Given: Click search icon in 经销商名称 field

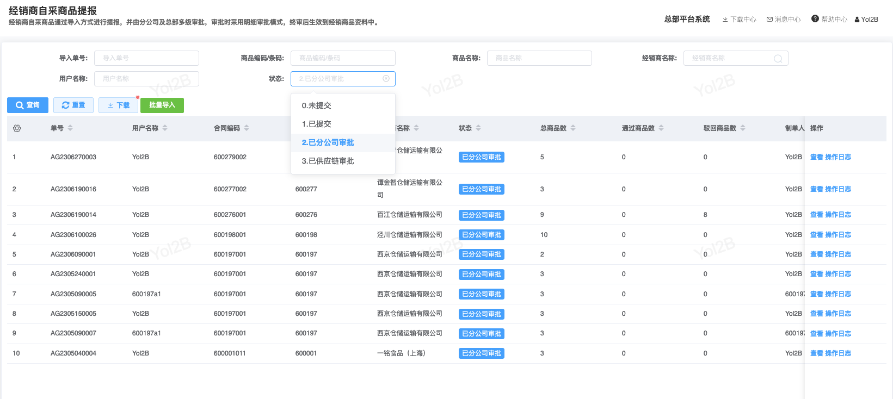Looking at the screenshot, I should pos(778,59).
